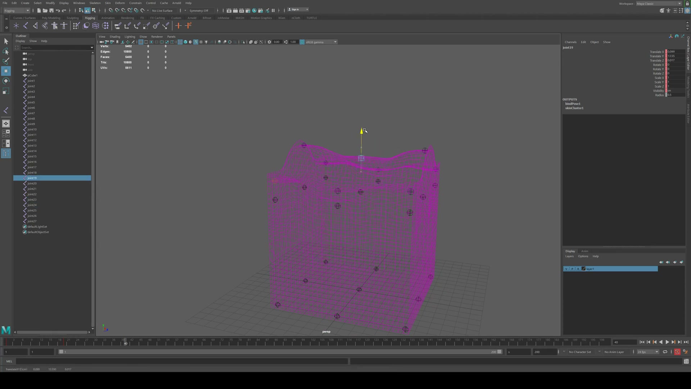691x389 pixels.
Task: Toggle layer1 playback P box
Action: pyautogui.click(x=572, y=269)
